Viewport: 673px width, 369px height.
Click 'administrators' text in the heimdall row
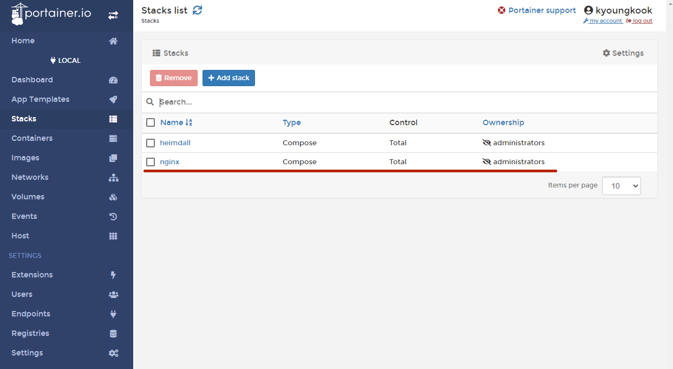[x=519, y=143]
